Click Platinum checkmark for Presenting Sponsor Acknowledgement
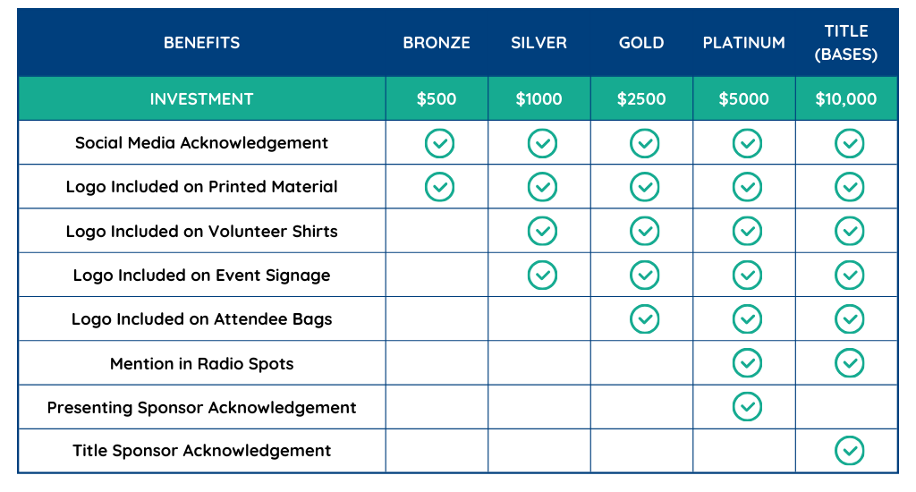The width and height of the screenshot is (916, 492). click(747, 407)
